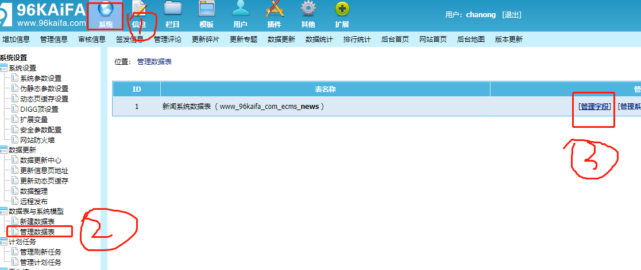Open 增加信息 in the submenu
Image resolution: width=641 pixels, height=270 pixels.
coord(16,40)
